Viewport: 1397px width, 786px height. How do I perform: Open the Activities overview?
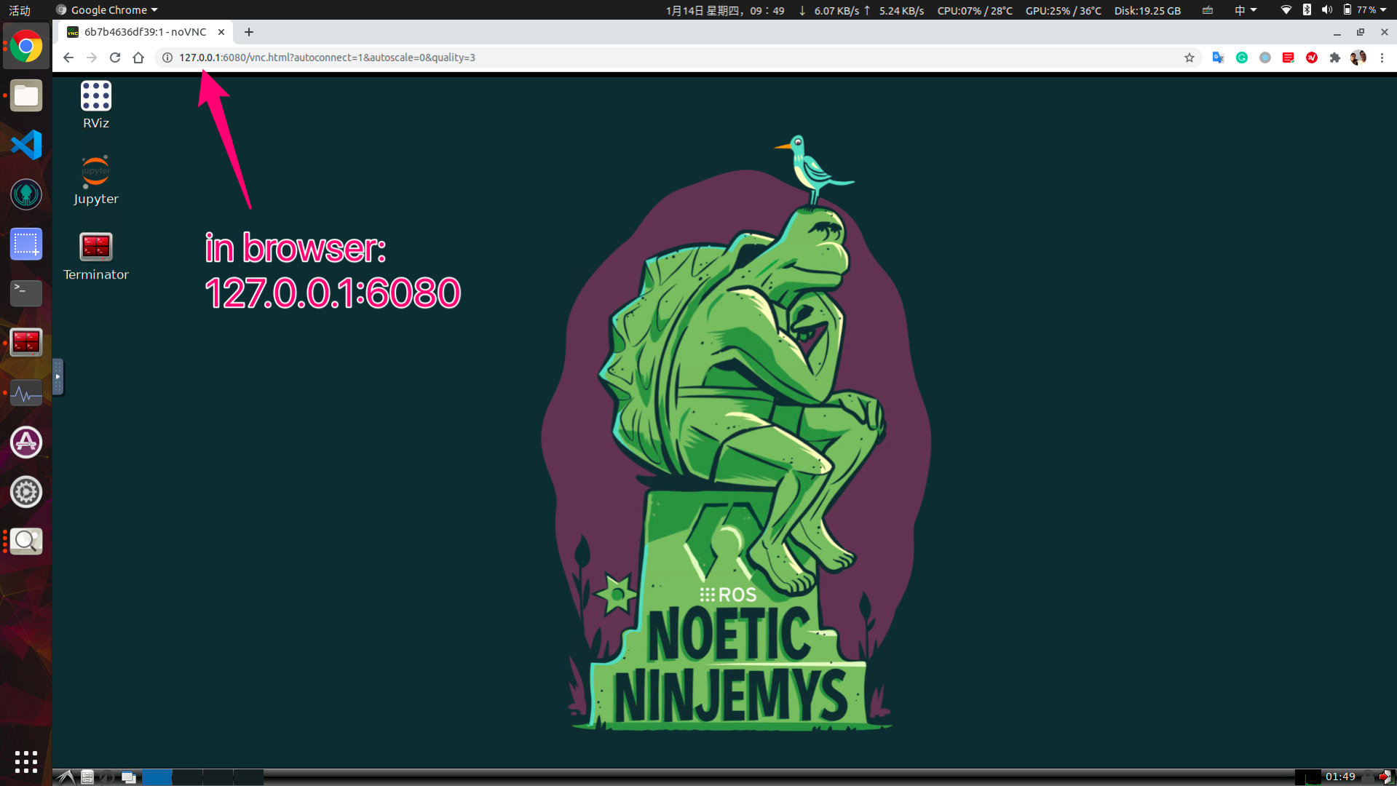20,10
